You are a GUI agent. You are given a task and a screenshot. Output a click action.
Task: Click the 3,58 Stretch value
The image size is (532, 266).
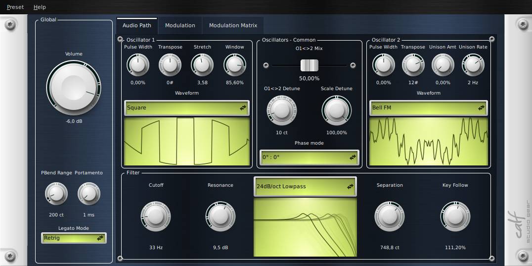tap(202, 83)
